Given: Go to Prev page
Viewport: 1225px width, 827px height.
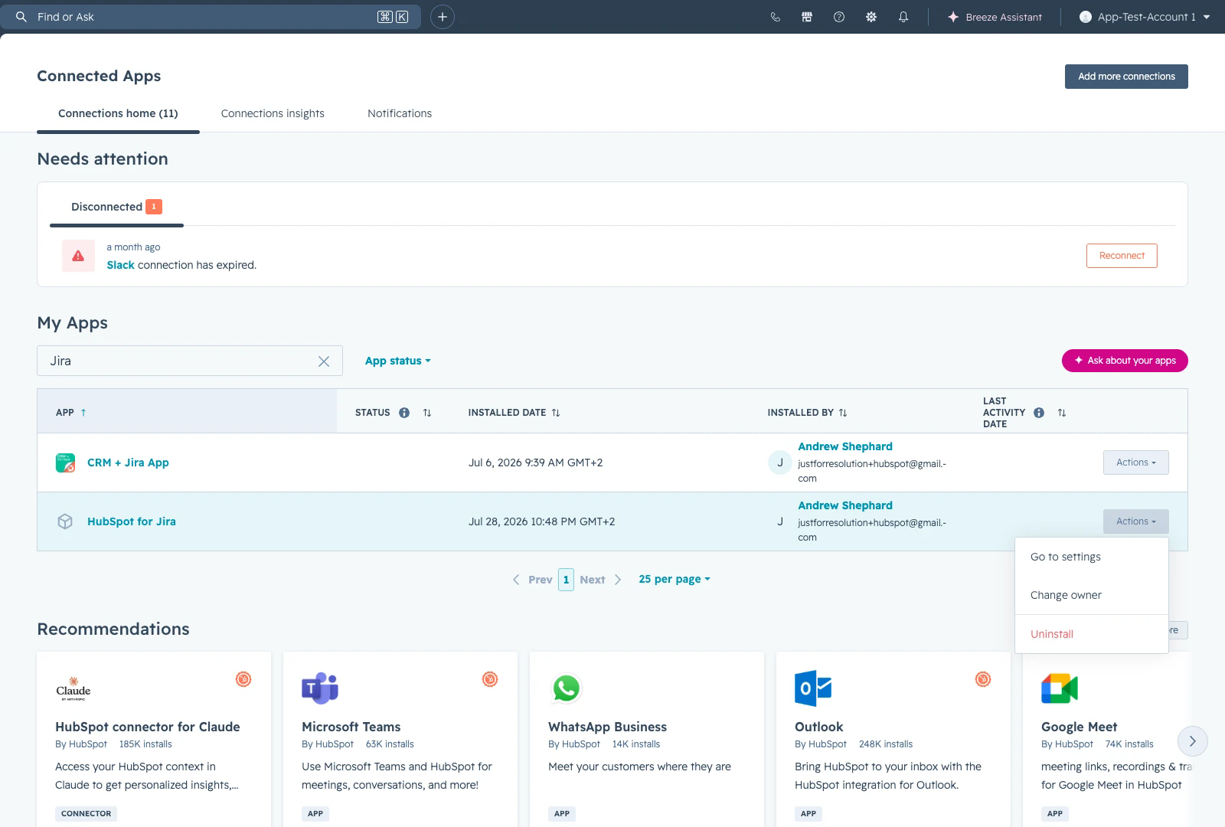Looking at the screenshot, I should (532, 580).
